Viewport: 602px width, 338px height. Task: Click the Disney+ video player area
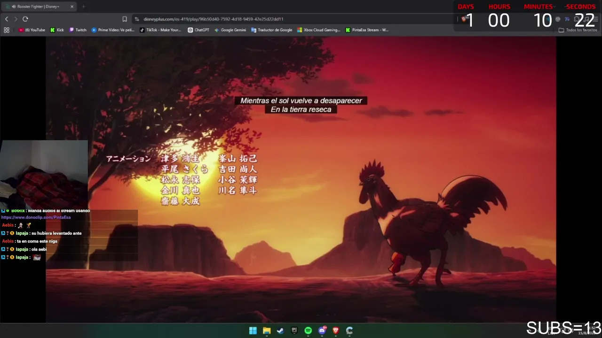(301, 180)
